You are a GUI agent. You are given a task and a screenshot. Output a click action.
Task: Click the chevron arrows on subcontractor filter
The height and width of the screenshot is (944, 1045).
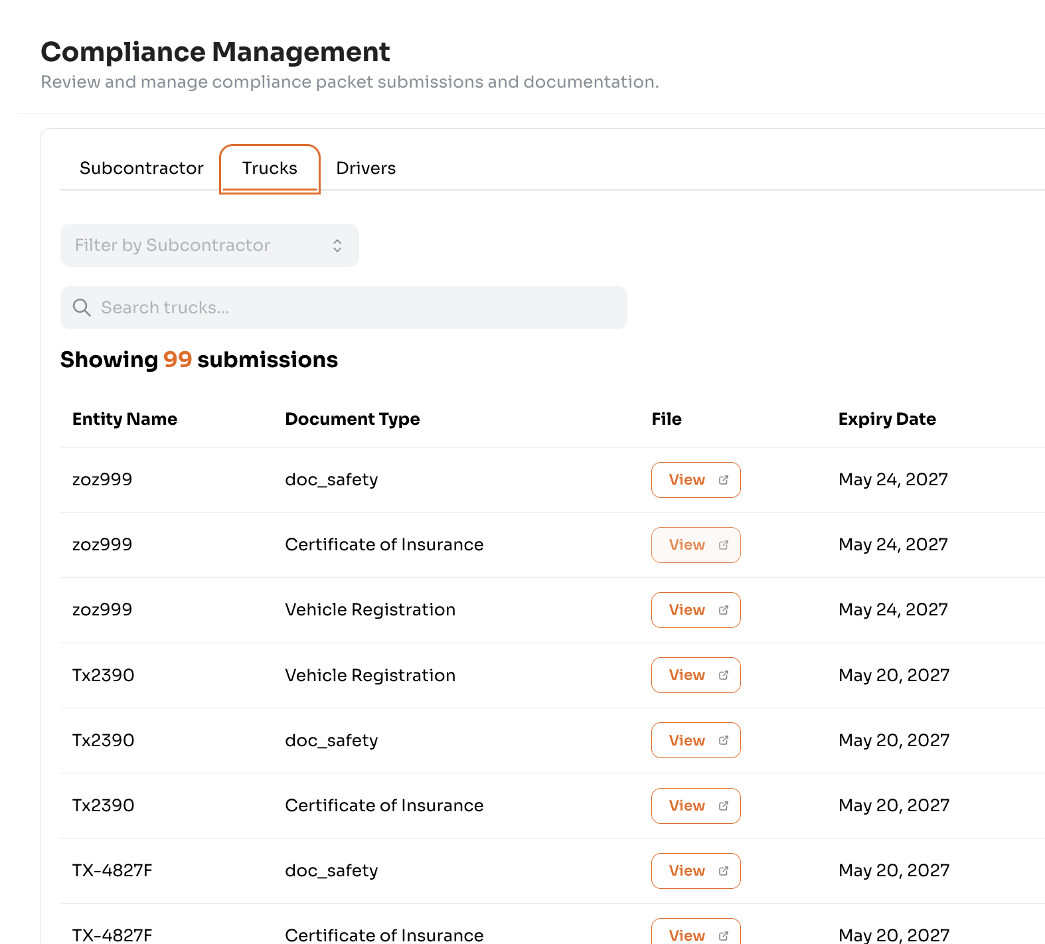337,246
